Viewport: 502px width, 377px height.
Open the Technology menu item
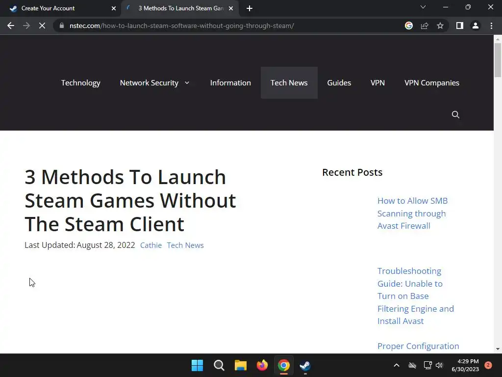pyautogui.click(x=81, y=82)
